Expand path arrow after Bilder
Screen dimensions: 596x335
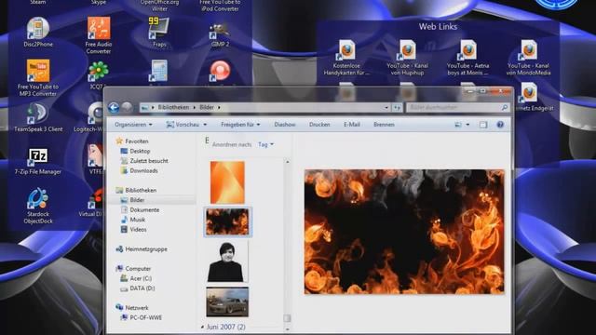[219, 108]
